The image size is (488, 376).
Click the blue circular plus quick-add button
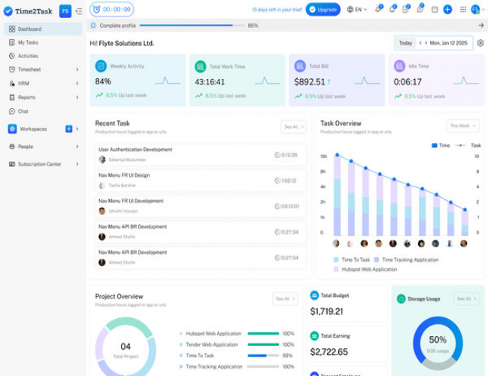point(447,9)
